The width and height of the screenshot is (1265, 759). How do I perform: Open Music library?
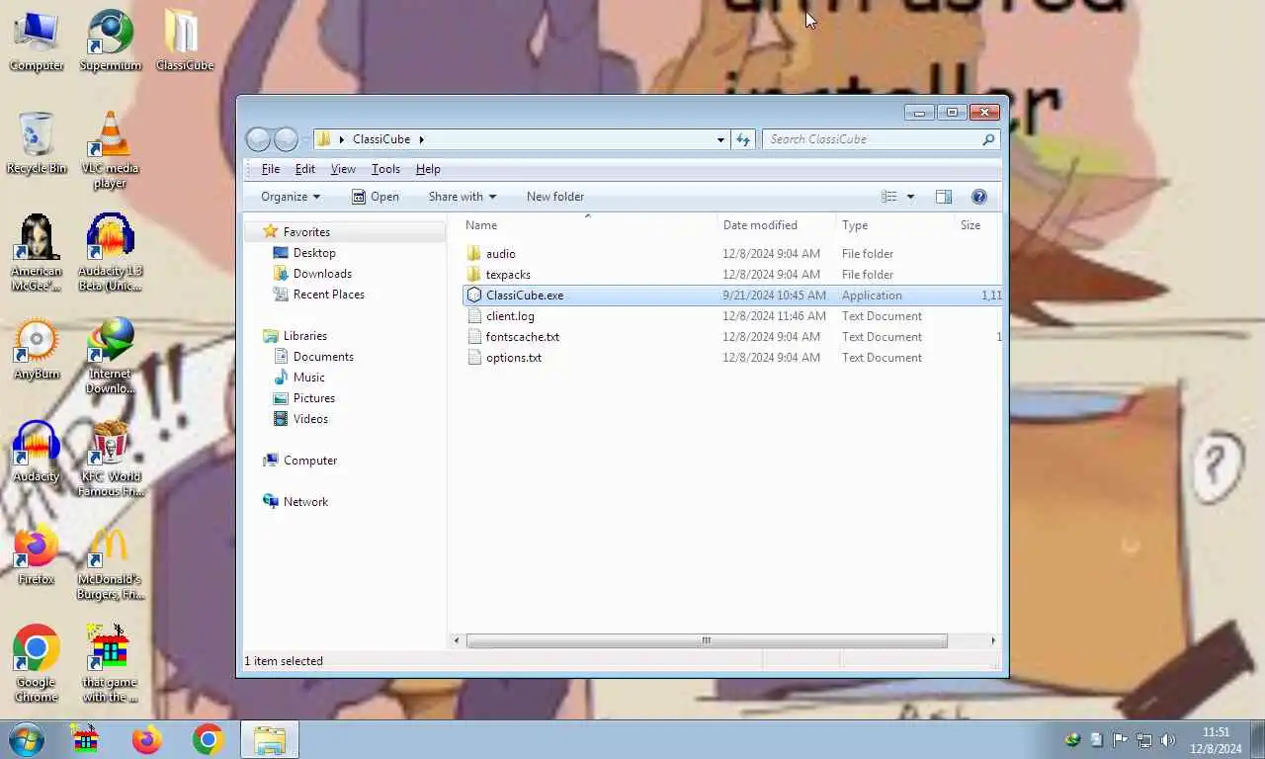308,378
